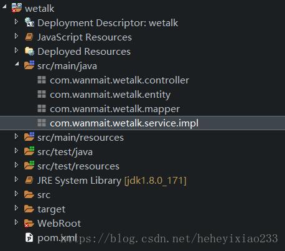Select src/test/java label
Screen dimensions: 285x251
point(65,152)
